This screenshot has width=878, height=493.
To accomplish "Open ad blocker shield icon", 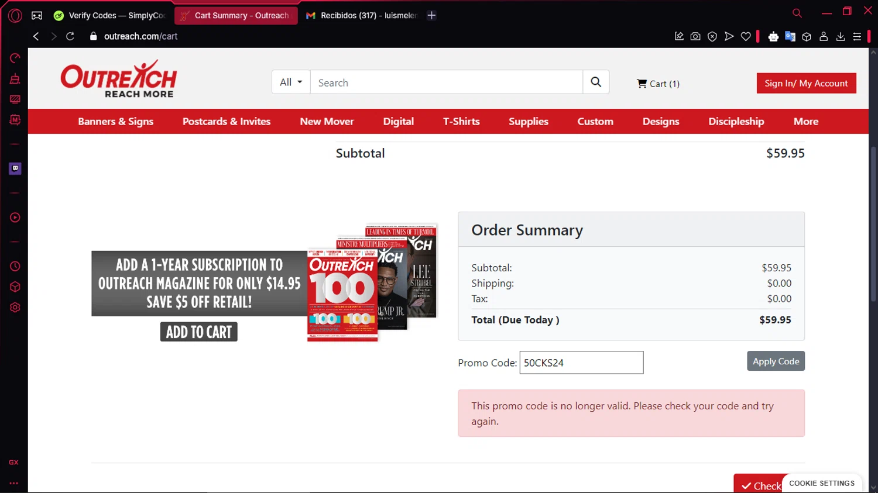I will click(712, 36).
